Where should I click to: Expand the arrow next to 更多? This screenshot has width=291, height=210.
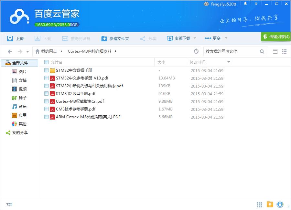226,38
